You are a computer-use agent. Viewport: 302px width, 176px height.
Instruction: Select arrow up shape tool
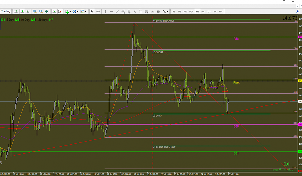point(153,12)
